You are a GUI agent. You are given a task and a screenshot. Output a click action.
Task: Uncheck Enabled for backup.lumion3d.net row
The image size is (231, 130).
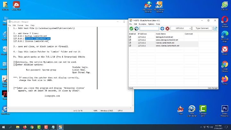[130, 37]
